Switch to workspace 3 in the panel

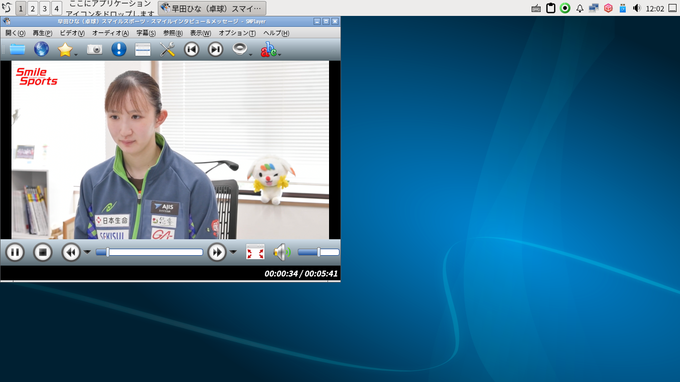45,8
